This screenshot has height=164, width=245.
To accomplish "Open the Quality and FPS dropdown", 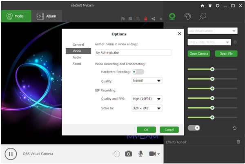I will [x=147, y=99].
